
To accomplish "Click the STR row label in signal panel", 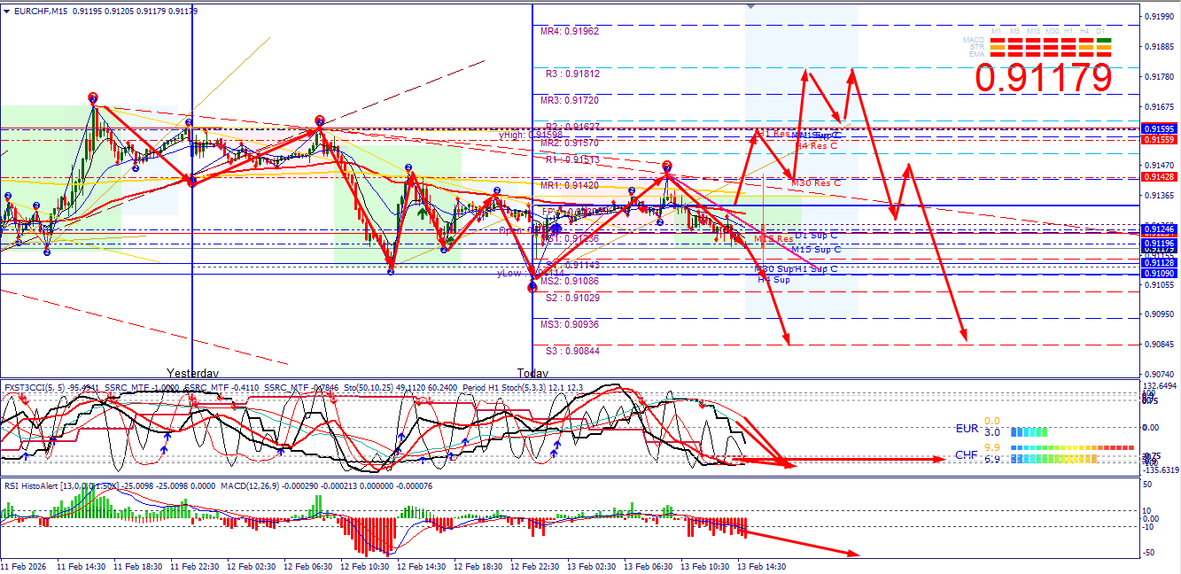I will (977, 47).
